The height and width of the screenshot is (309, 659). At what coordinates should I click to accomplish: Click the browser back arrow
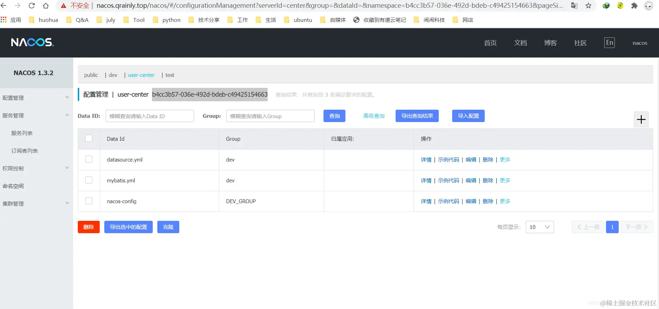(4, 6)
